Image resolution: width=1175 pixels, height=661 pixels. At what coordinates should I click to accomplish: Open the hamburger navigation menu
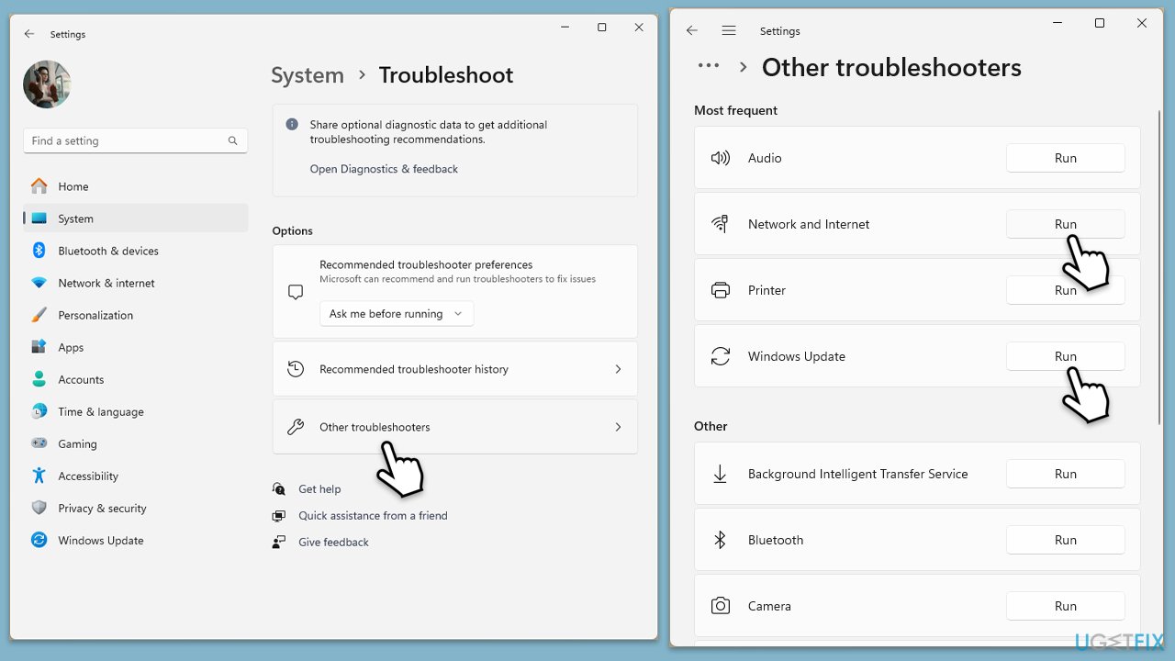click(x=729, y=30)
